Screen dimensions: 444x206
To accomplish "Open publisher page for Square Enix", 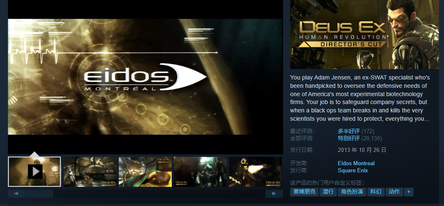I will click(353, 170).
